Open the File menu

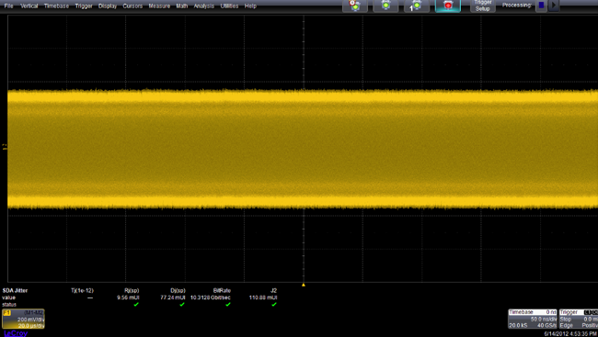click(8, 6)
